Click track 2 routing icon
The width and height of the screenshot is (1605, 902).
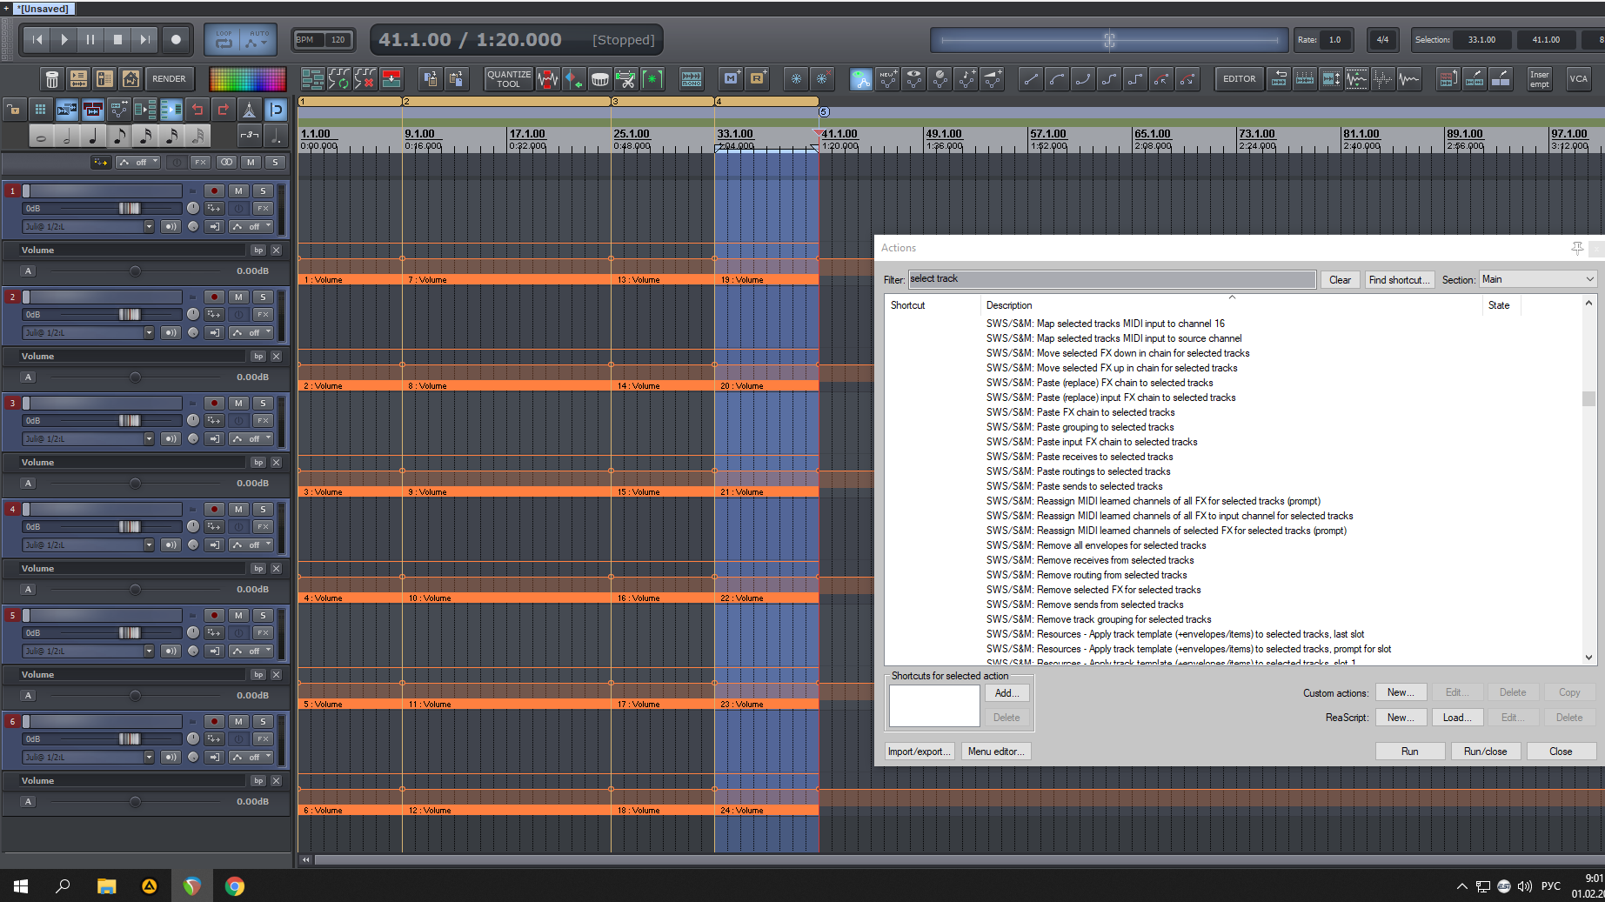[x=214, y=314]
